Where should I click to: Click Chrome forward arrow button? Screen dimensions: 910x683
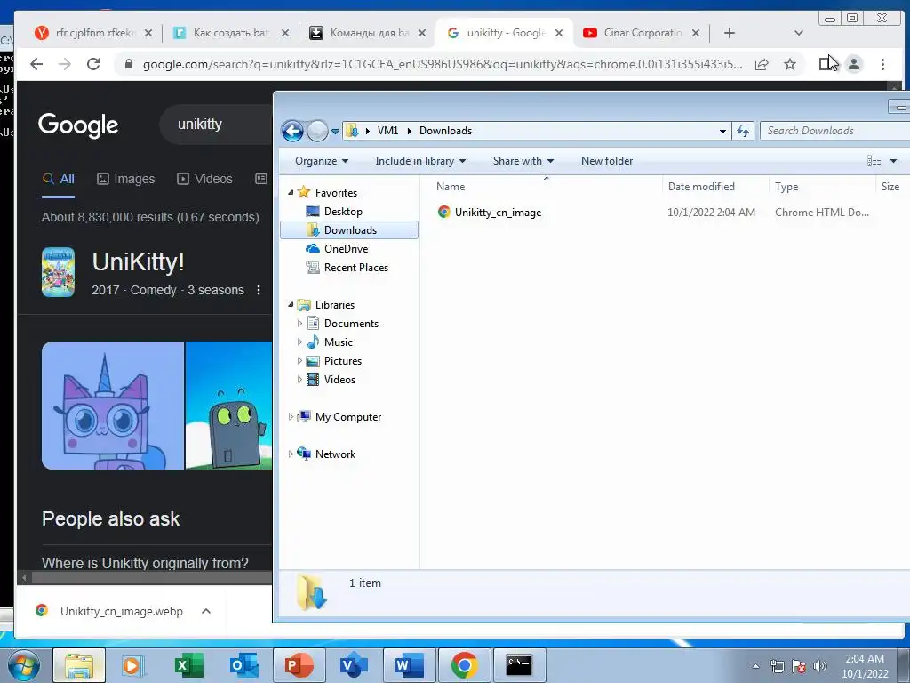(64, 64)
